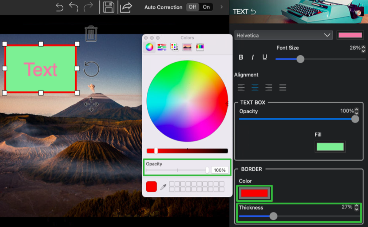Turn Auto Correction On
This screenshot has width=368, height=227.
(206, 7)
